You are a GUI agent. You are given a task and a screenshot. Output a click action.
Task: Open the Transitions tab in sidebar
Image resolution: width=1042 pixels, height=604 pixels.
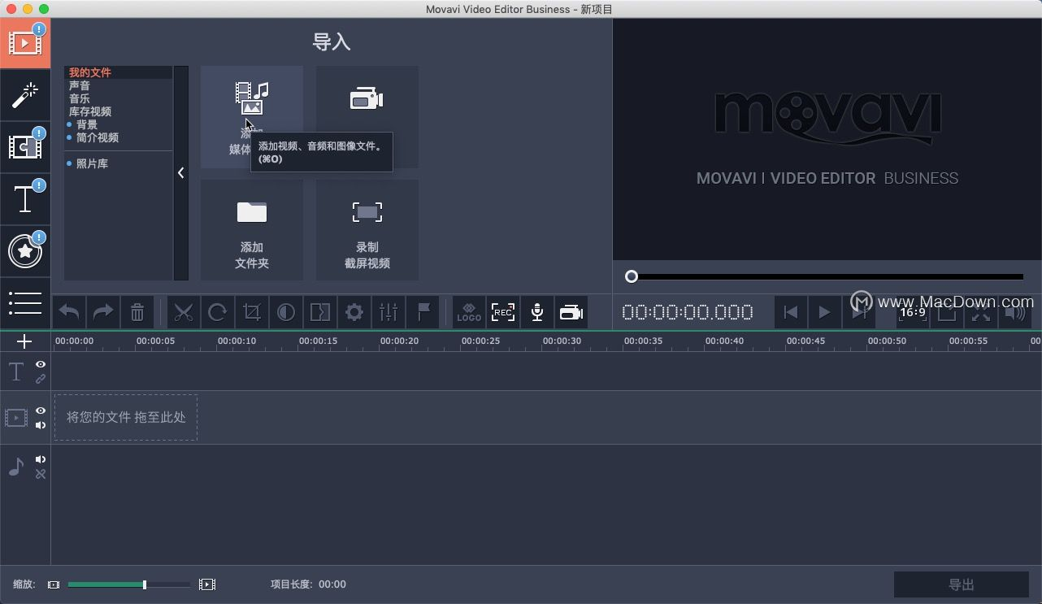(x=25, y=147)
